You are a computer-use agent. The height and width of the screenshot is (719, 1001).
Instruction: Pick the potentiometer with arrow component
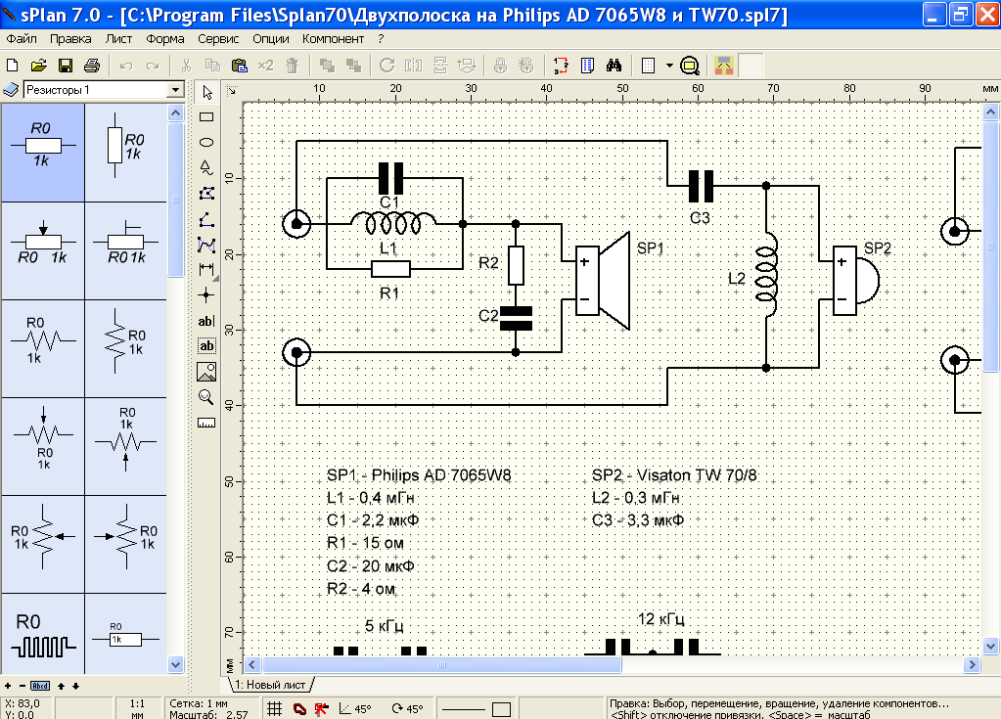click(x=43, y=250)
